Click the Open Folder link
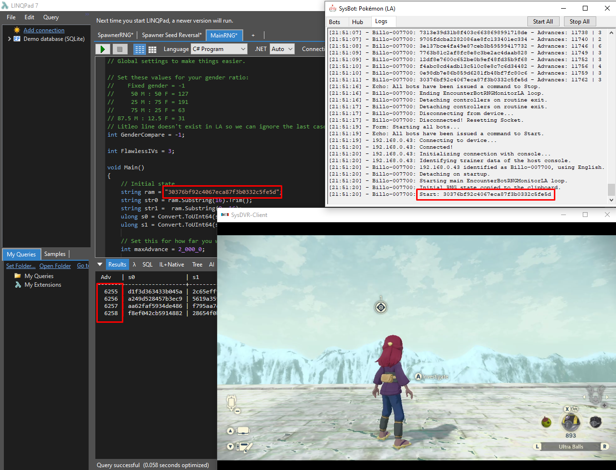Screen dimensions: 616x470 pos(55,266)
